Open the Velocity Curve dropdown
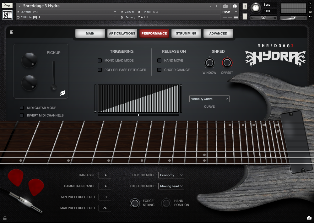Viewport: 314px width, 223px height. [209, 99]
